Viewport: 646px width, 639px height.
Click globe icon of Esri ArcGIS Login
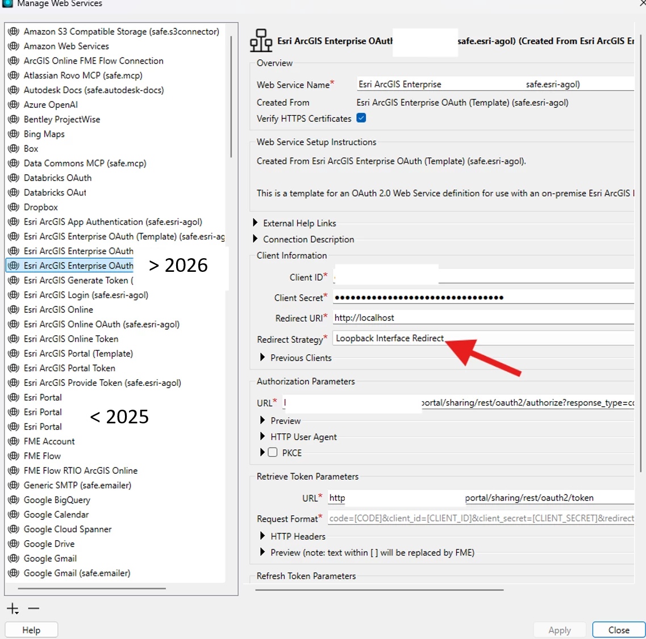(14, 295)
